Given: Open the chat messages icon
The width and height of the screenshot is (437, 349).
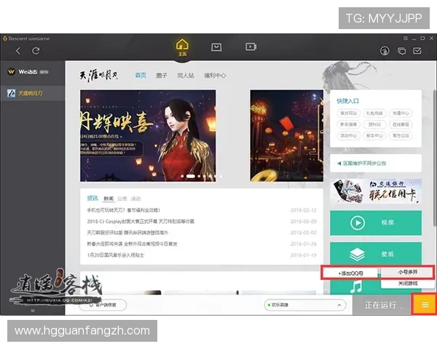Looking at the screenshot, I should pos(401,51).
